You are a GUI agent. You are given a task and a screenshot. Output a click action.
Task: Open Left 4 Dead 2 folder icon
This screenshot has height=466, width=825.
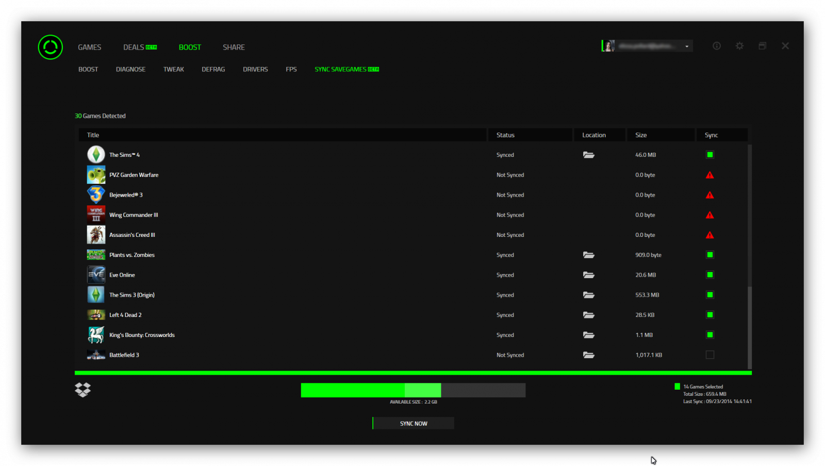[588, 315]
